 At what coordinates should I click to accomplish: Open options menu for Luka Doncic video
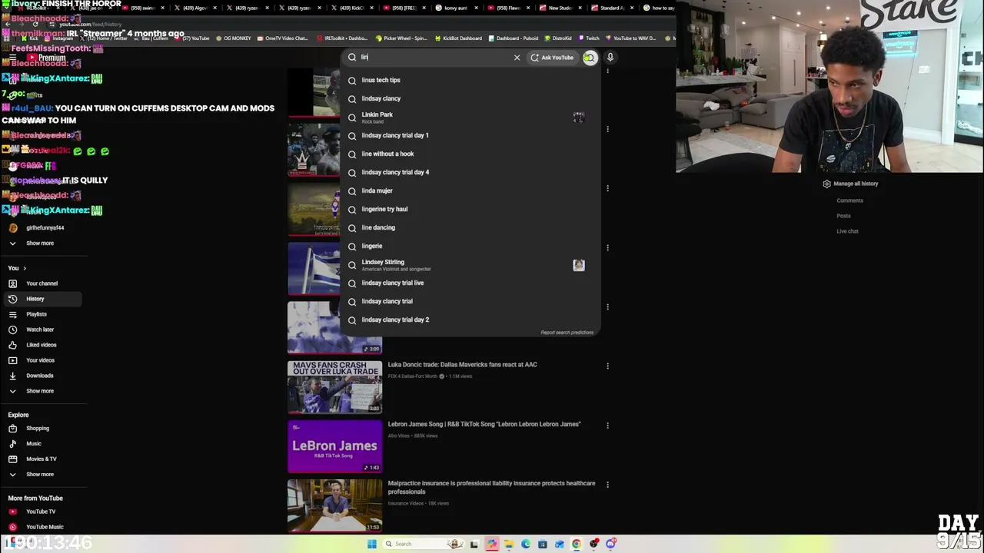tap(607, 366)
